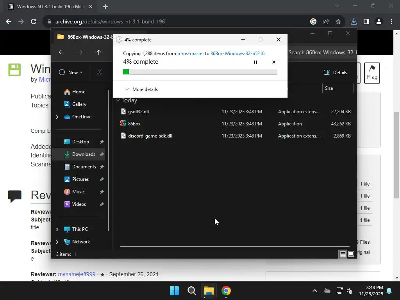Close the Windows NT 3.1 browser tab
Image resolution: width=400 pixels, height=300 pixels.
coord(91,7)
